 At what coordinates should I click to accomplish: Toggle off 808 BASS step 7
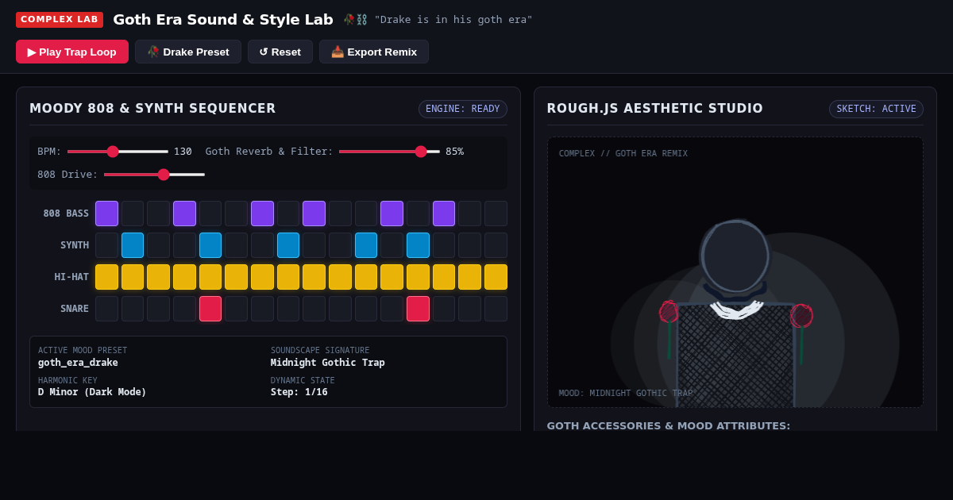pyautogui.click(x=262, y=213)
